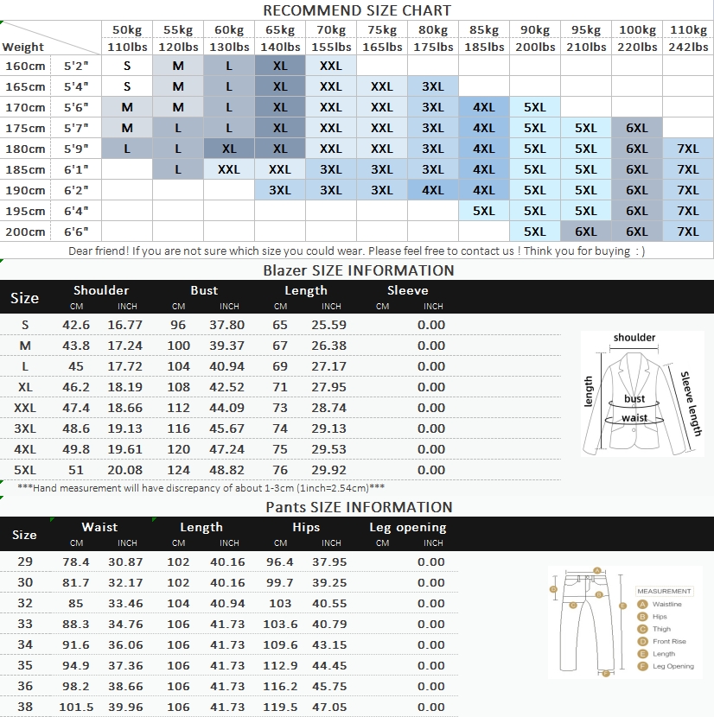Click the Waistline 'A' legend marker
714x717 pixels.
click(642, 604)
